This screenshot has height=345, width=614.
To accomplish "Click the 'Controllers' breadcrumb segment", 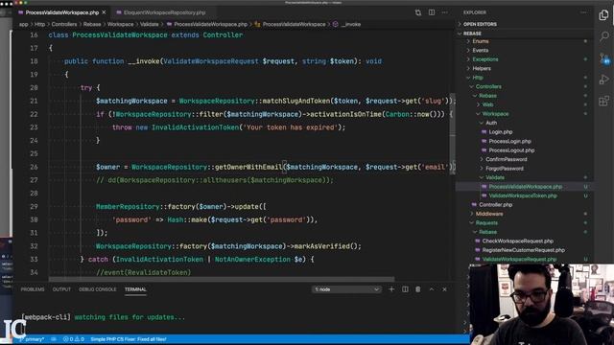I will click(x=64, y=24).
